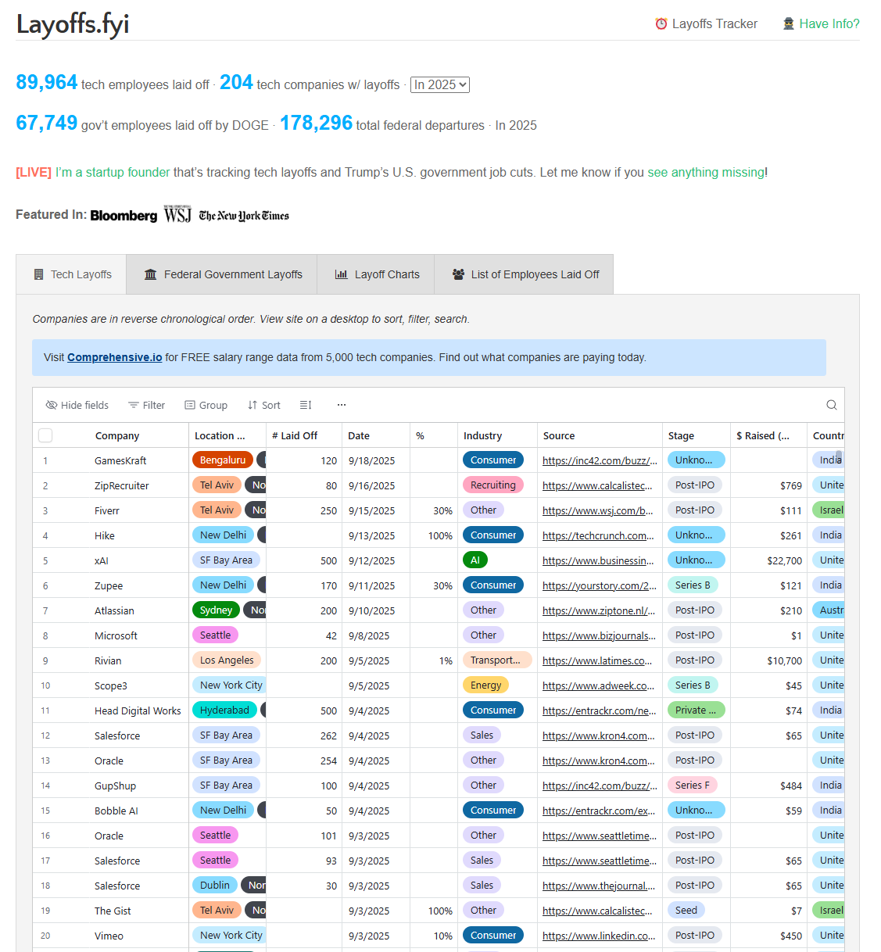Screen dimensions: 881x952
Task: Click the Sydney location tag for Atlassian
Action: tap(216, 610)
